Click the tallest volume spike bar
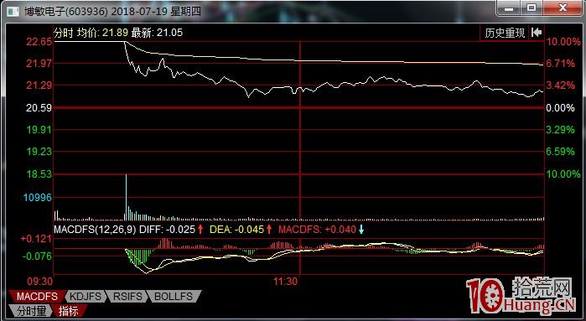Screen dimensions: 586x321 pos(126,197)
